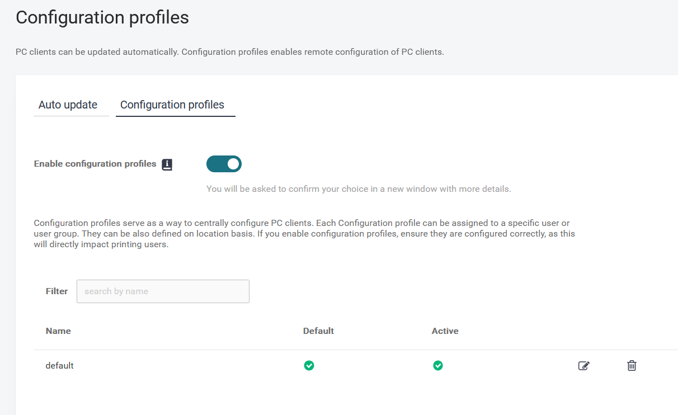
Task: Open info icon beside Enable configuration profiles
Action: (167, 164)
